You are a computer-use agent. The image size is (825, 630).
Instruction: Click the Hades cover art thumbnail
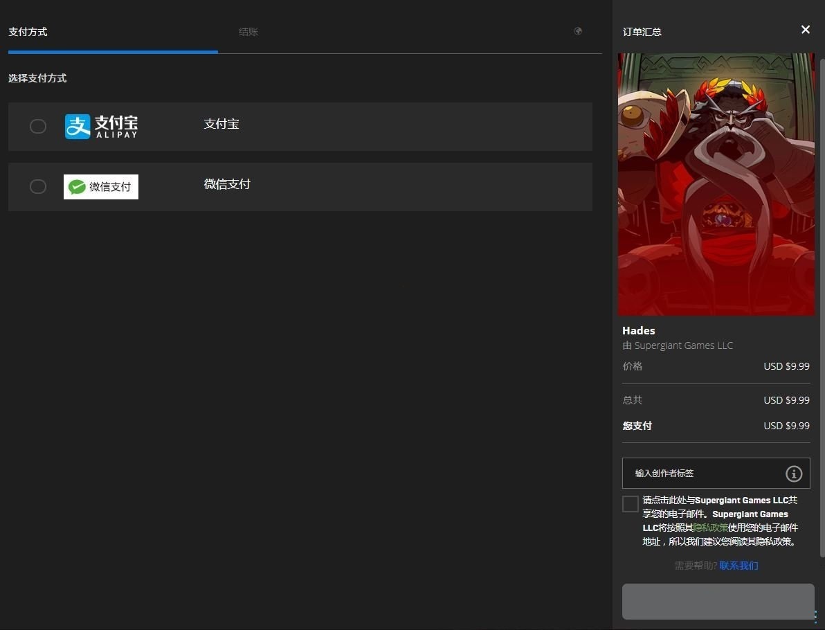(716, 184)
